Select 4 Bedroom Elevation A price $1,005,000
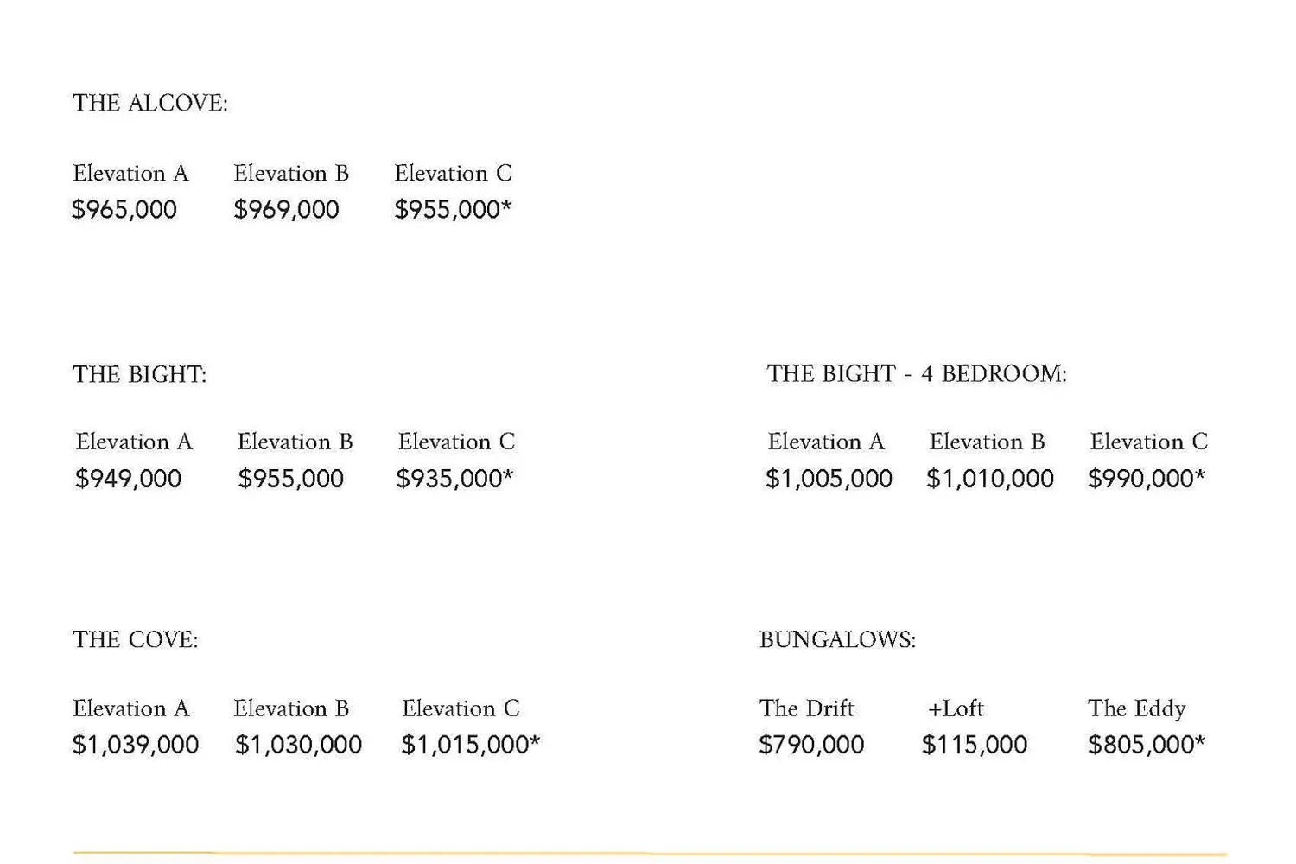Image resolution: width=1296 pixels, height=864 pixels. tap(829, 479)
